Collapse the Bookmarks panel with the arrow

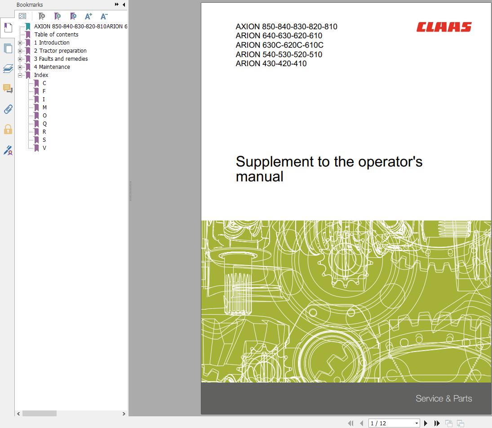click(124, 5)
